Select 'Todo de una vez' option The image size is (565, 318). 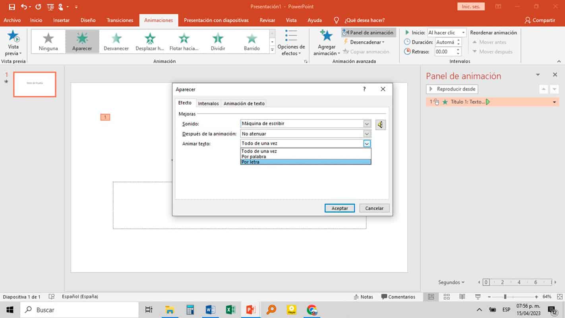(x=306, y=151)
